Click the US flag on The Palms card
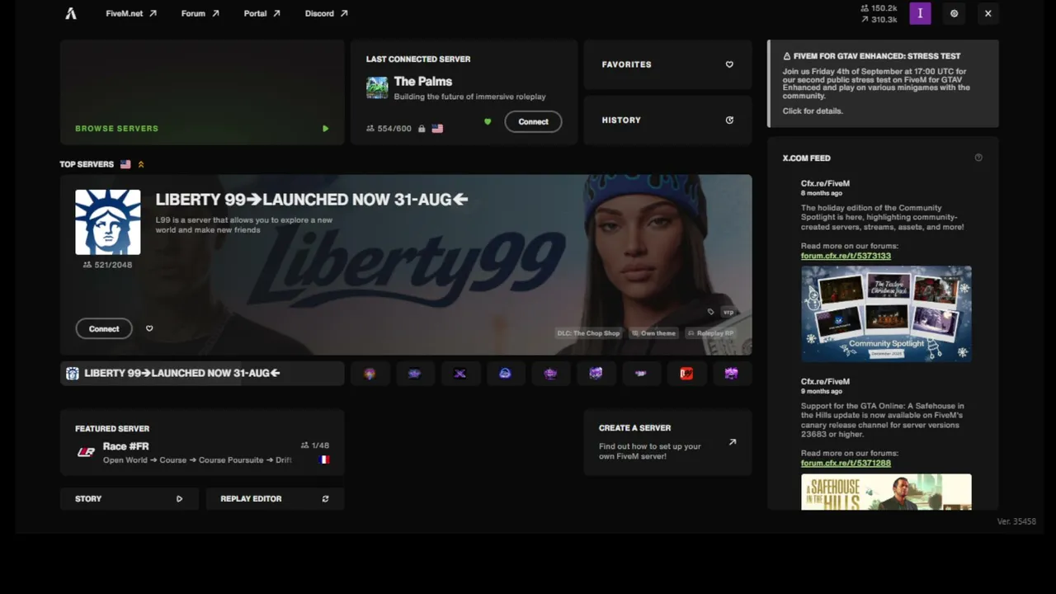The image size is (1056, 594). [437, 129]
